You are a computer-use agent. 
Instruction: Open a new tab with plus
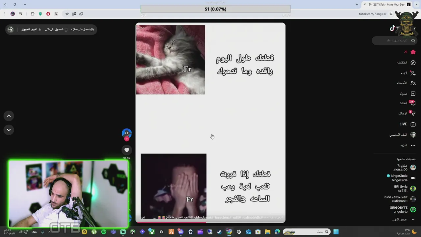[357, 5]
